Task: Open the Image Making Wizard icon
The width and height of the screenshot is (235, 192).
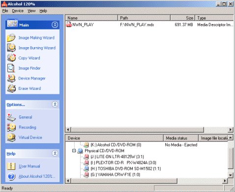Action: (11, 38)
